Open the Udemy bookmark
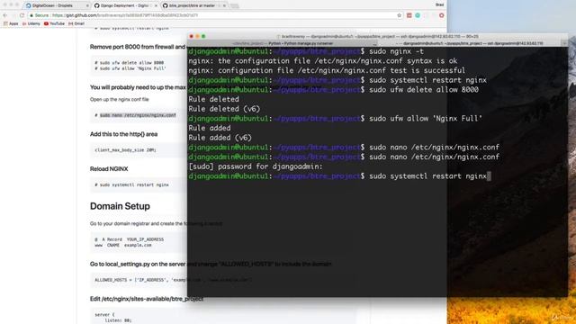Screen dimensions: 576x324 tap(31, 23)
